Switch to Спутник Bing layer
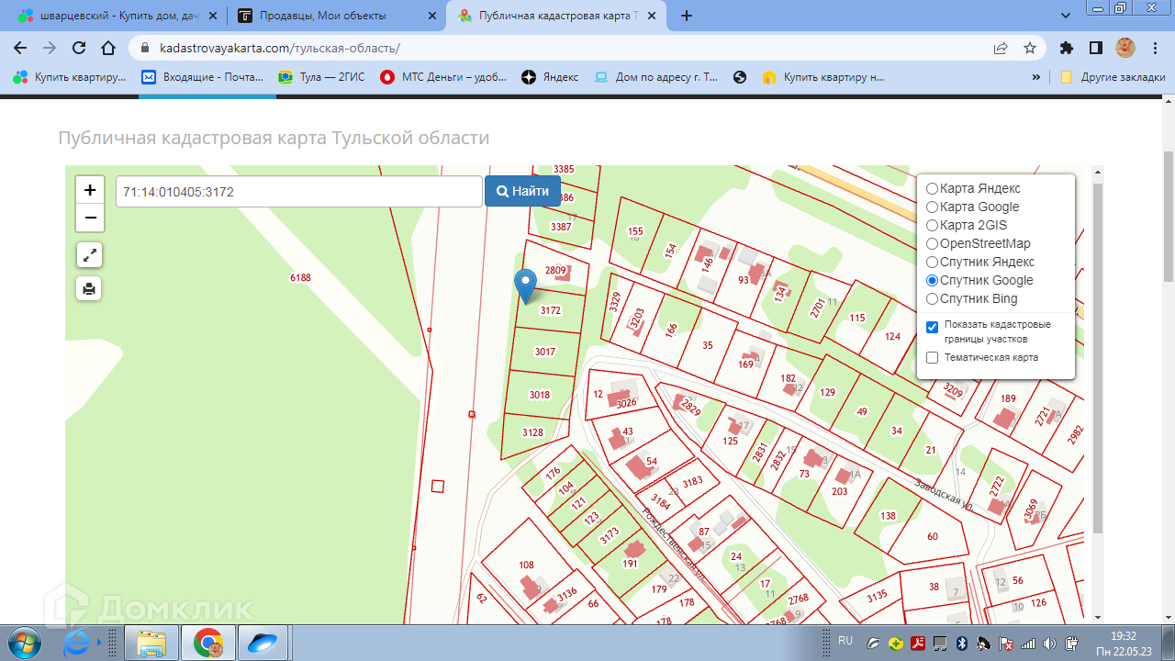Screen dimensions: 1175x661 pos(933,299)
